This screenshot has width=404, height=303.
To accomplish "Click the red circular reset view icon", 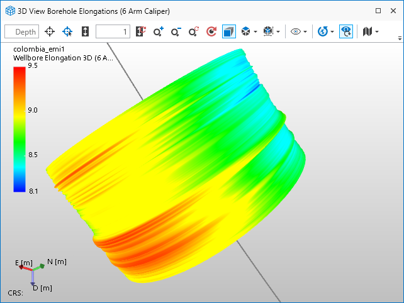I will click(x=211, y=31).
